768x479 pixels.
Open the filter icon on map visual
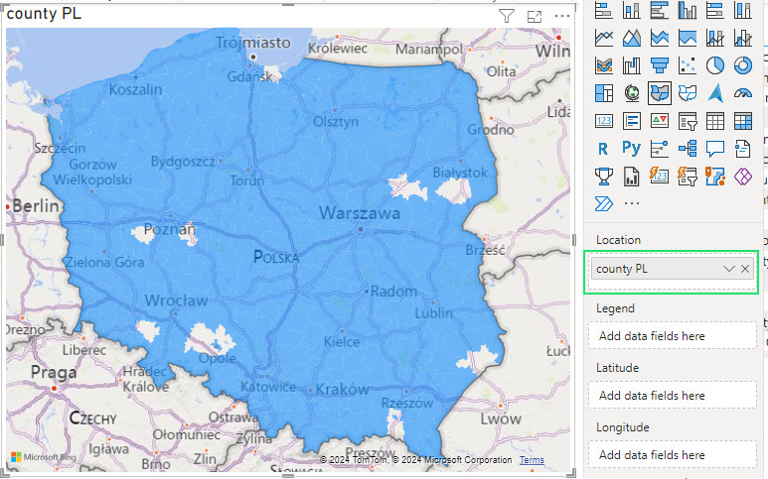click(x=506, y=16)
